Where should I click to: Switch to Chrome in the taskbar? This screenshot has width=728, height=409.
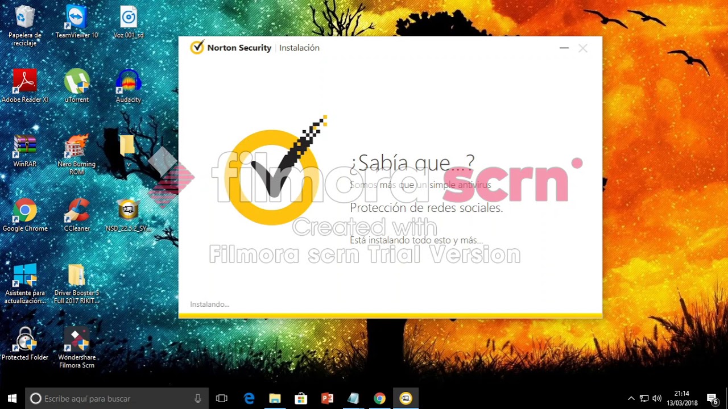(379, 398)
